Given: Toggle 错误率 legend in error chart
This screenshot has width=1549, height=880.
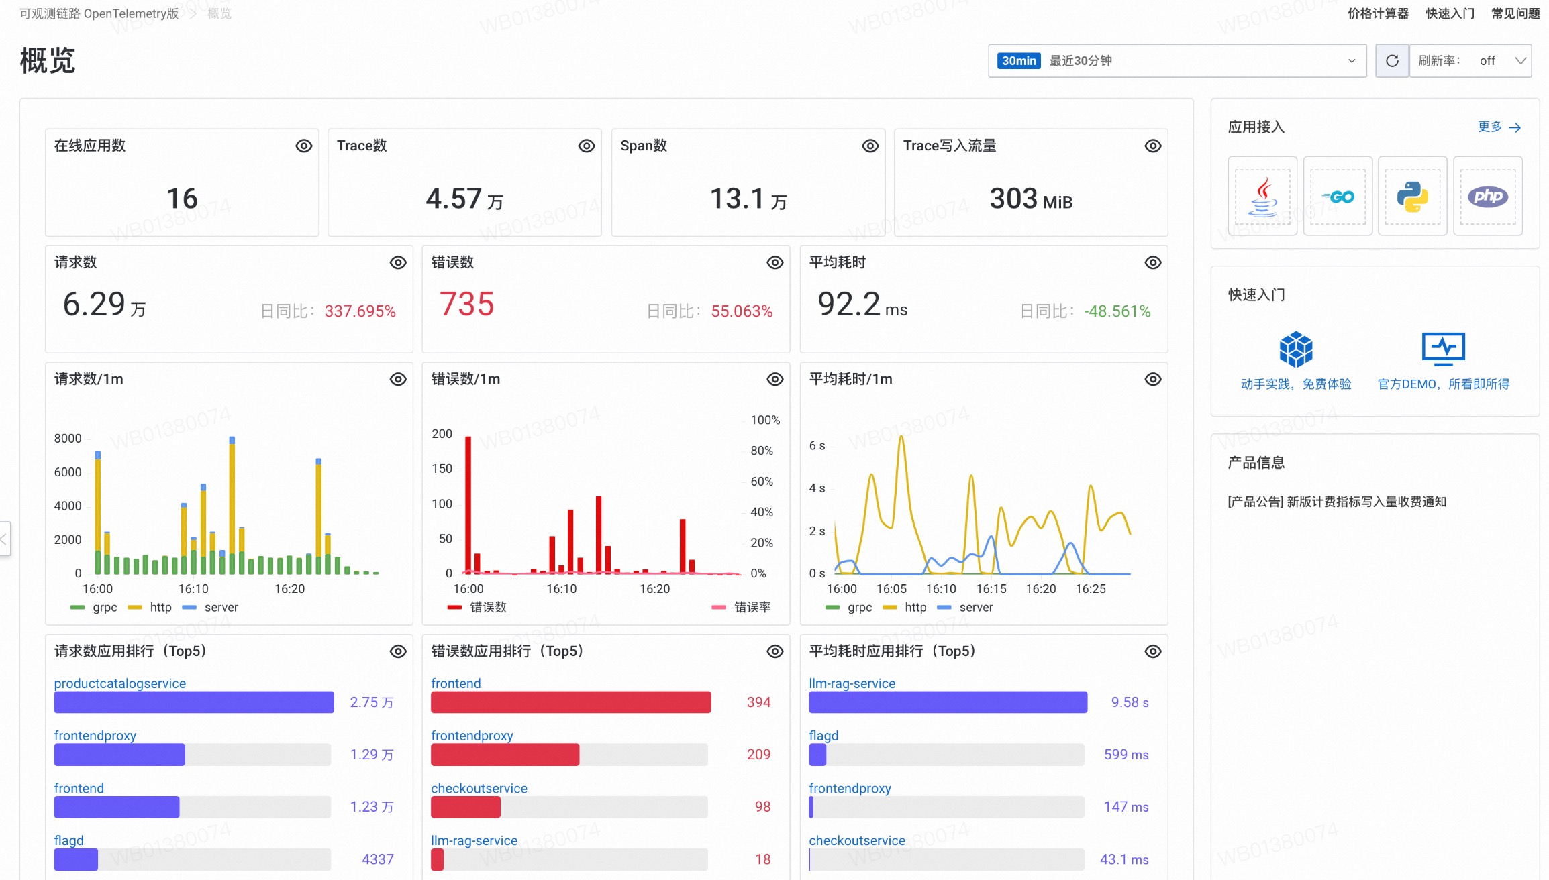Looking at the screenshot, I should tap(741, 607).
